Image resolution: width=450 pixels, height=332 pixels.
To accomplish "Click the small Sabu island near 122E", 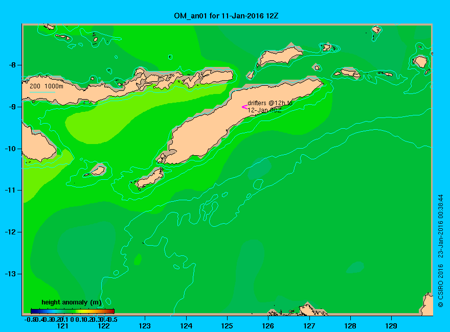I will (98, 171).
